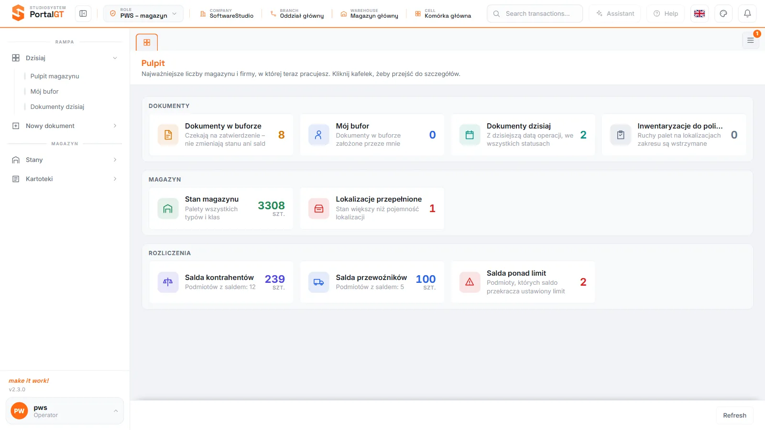Open the Assistant button
765x430 pixels.
[615, 13]
